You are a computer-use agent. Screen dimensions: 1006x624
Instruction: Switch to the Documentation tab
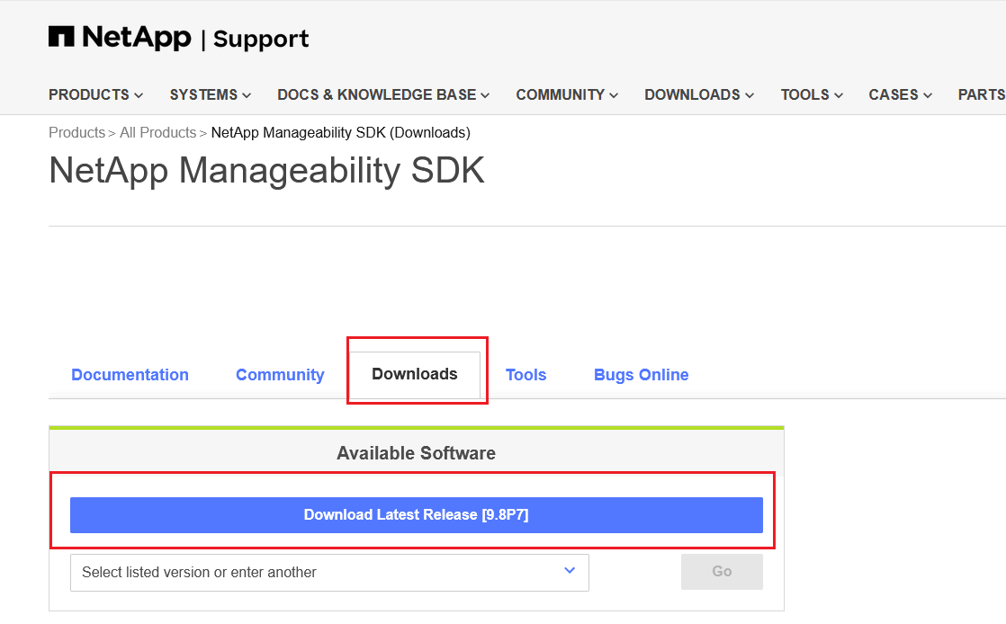[x=130, y=374]
